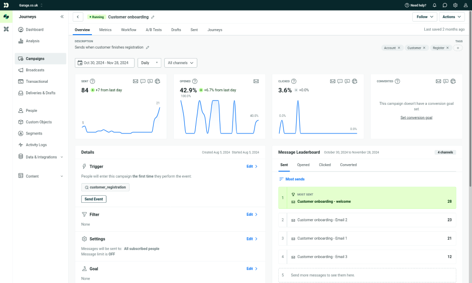Open the Journeys app icon in left rail
The width and height of the screenshot is (472, 283).
point(6,17)
